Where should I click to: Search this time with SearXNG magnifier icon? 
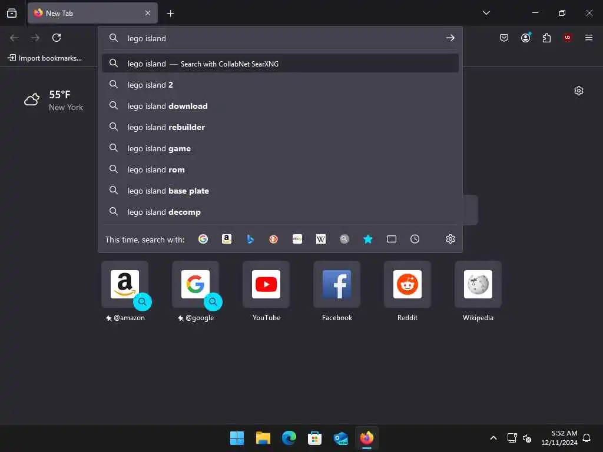tap(344, 239)
